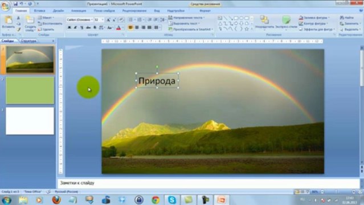The height and width of the screenshot is (205, 364).
Task: Open the Выровнять текст dropdown
Action: tap(184, 23)
